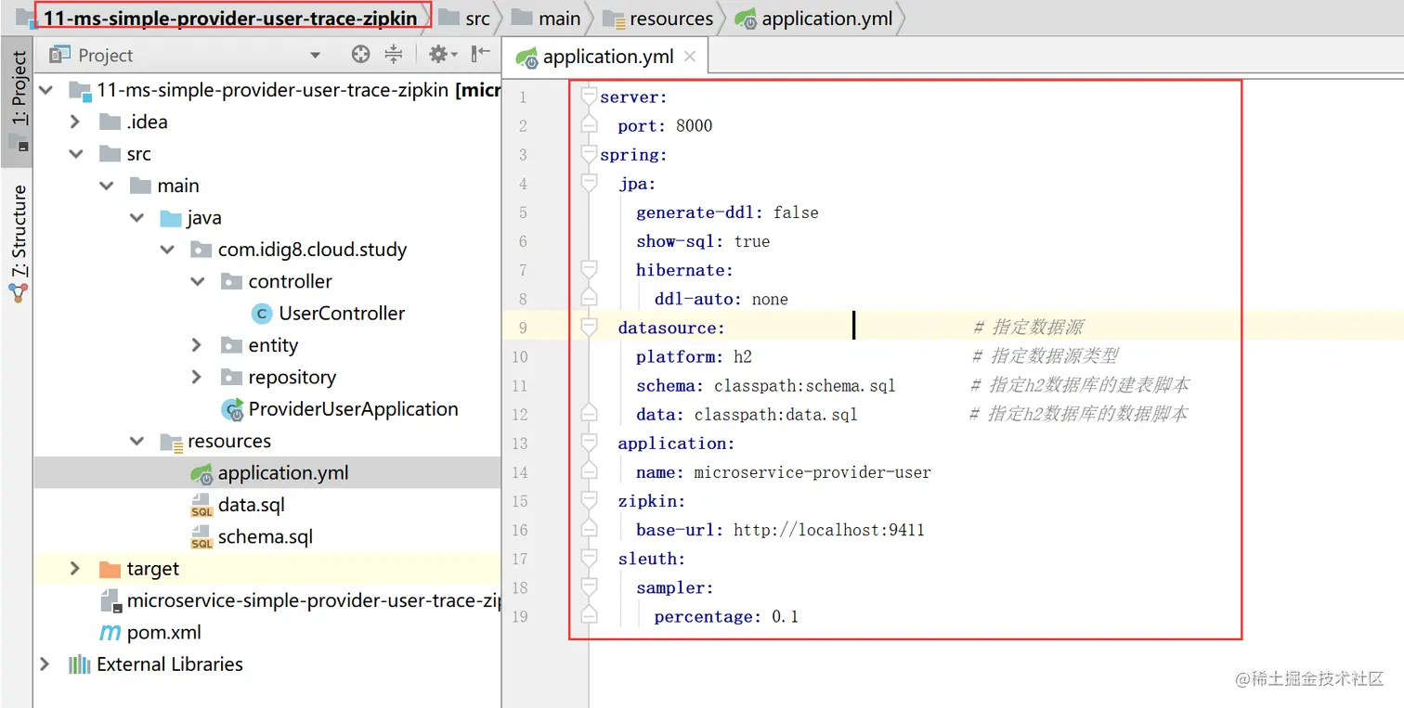This screenshot has height=708, width=1404.
Task: Click the resources folder icon in tree
Action: click(171, 442)
